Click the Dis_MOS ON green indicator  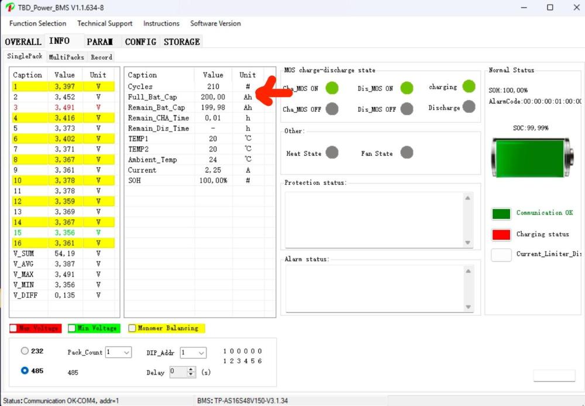[x=407, y=88]
